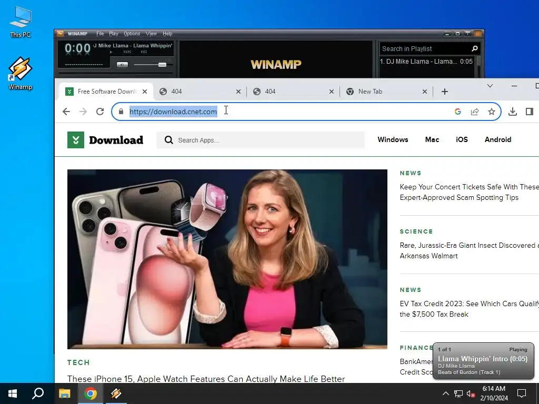Open the Windows category link
This screenshot has width=539, height=404.
click(393, 139)
